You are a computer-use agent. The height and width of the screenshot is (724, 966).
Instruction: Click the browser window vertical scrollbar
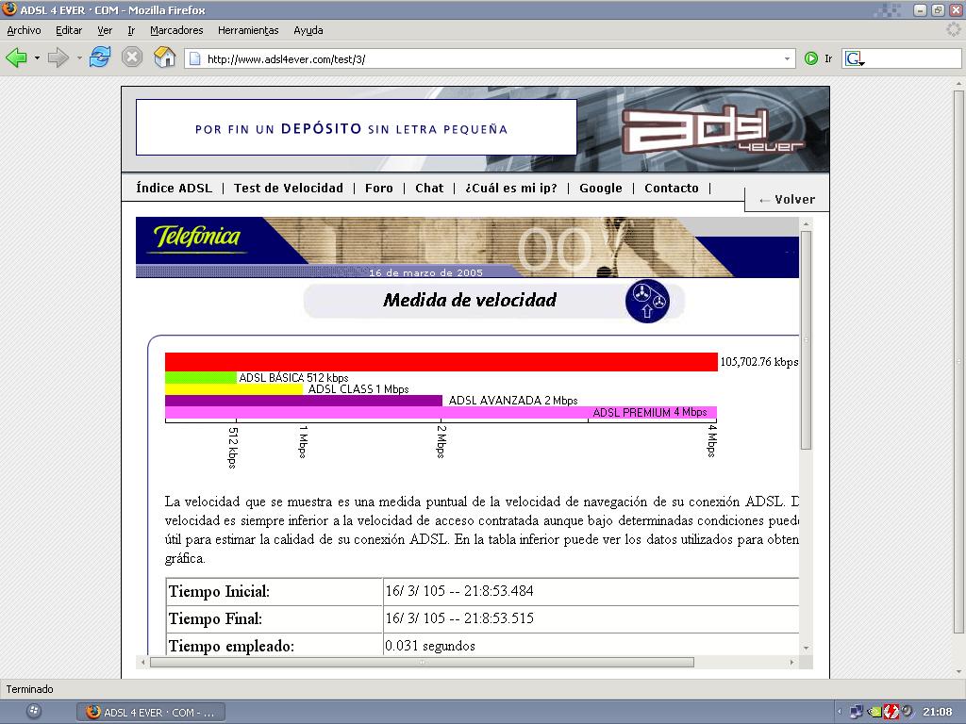[x=958, y=362]
